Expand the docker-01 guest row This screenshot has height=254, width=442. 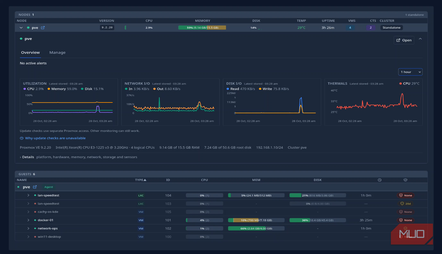click(28, 220)
